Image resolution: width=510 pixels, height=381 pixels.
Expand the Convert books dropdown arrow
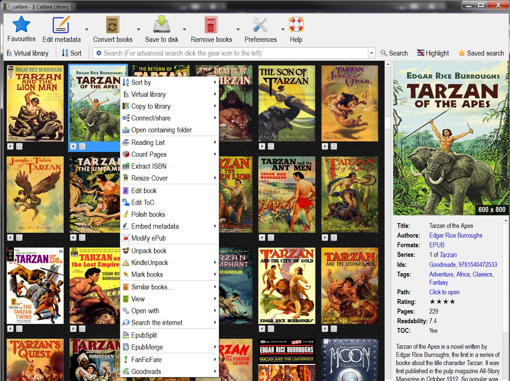click(138, 29)
